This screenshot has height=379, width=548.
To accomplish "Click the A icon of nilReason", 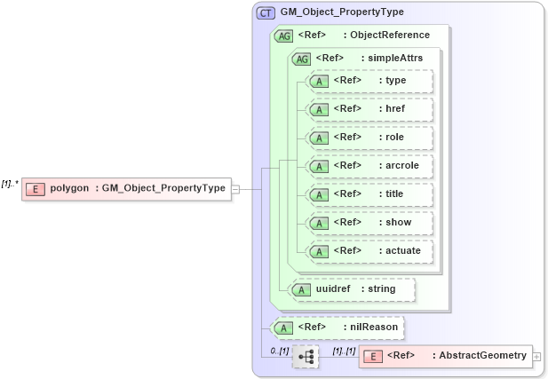I will (x=283, y=328).
